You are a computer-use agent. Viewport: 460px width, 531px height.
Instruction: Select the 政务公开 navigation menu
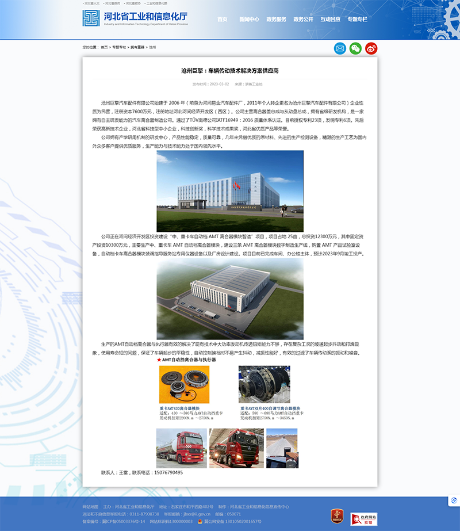point(303,20)
